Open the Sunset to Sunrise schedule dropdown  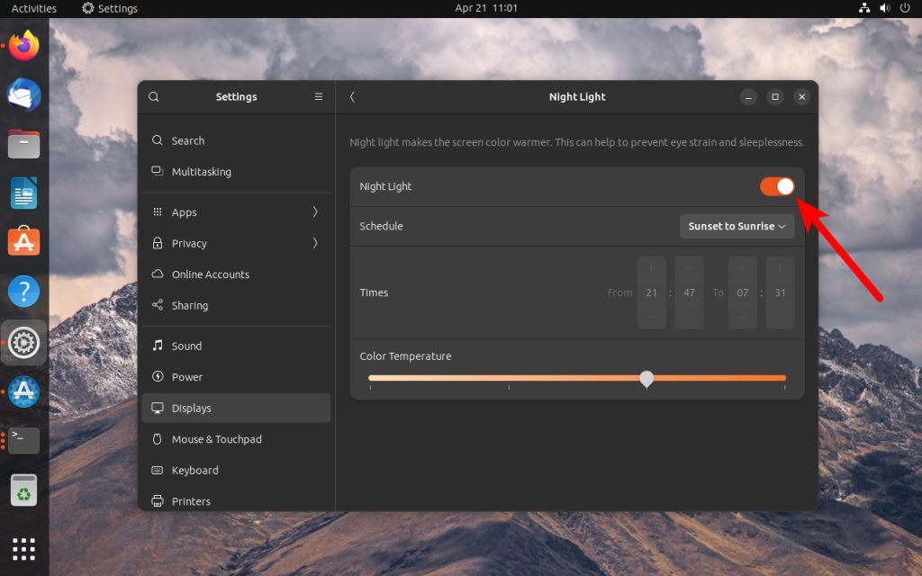point(737,226)
